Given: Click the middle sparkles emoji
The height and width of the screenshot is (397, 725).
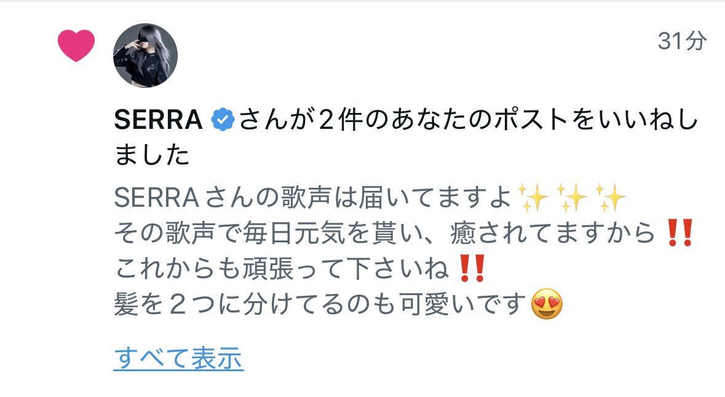Looking at the screenshot, I should point(571,197).
